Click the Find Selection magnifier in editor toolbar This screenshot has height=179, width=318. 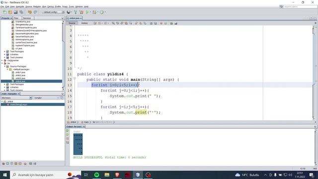tap(113, 23)
